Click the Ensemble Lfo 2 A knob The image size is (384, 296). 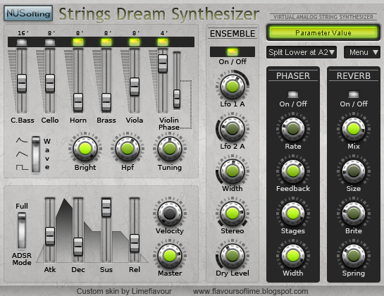[x=233, y=129]
